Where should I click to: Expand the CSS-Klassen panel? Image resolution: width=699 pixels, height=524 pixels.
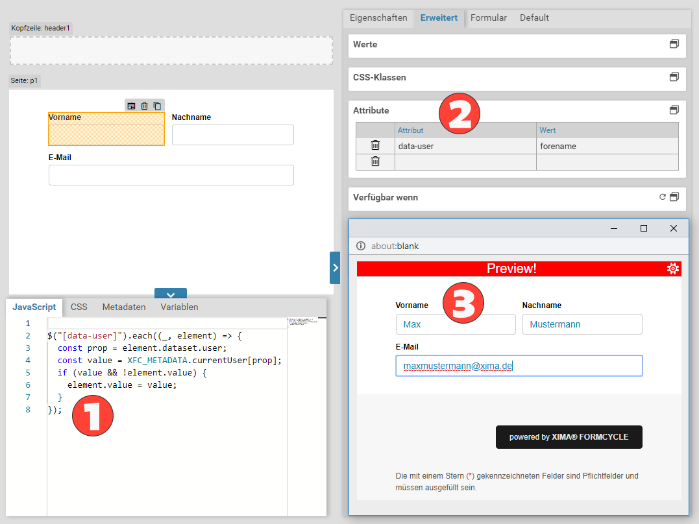click(674, 77)
